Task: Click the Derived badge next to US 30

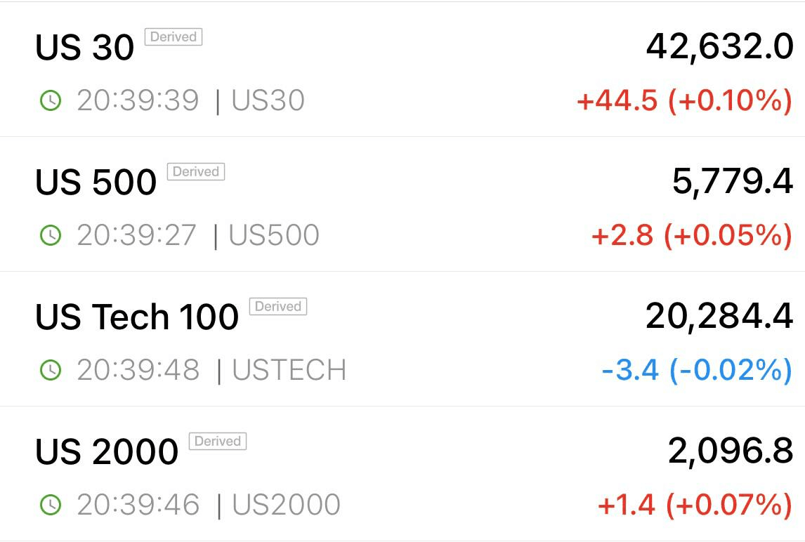Action: [174, 37]
